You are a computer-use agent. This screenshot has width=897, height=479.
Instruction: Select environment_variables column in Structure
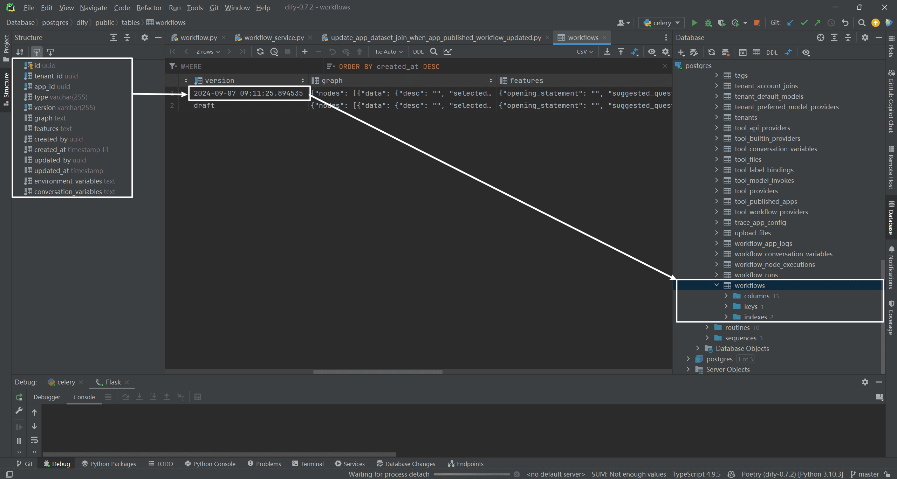[69, 181]
